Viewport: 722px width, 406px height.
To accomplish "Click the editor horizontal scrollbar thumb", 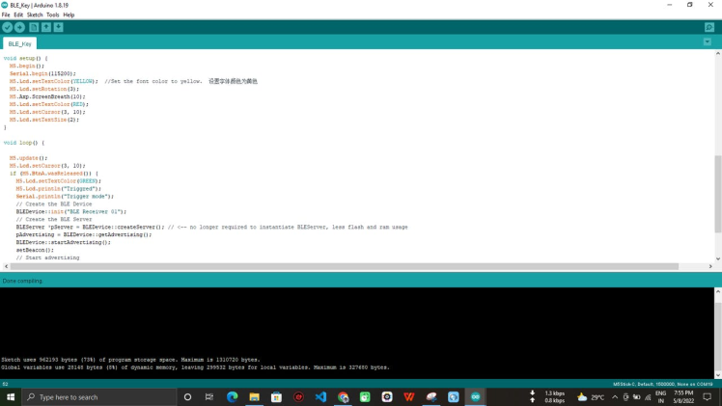I will point(345,266).
